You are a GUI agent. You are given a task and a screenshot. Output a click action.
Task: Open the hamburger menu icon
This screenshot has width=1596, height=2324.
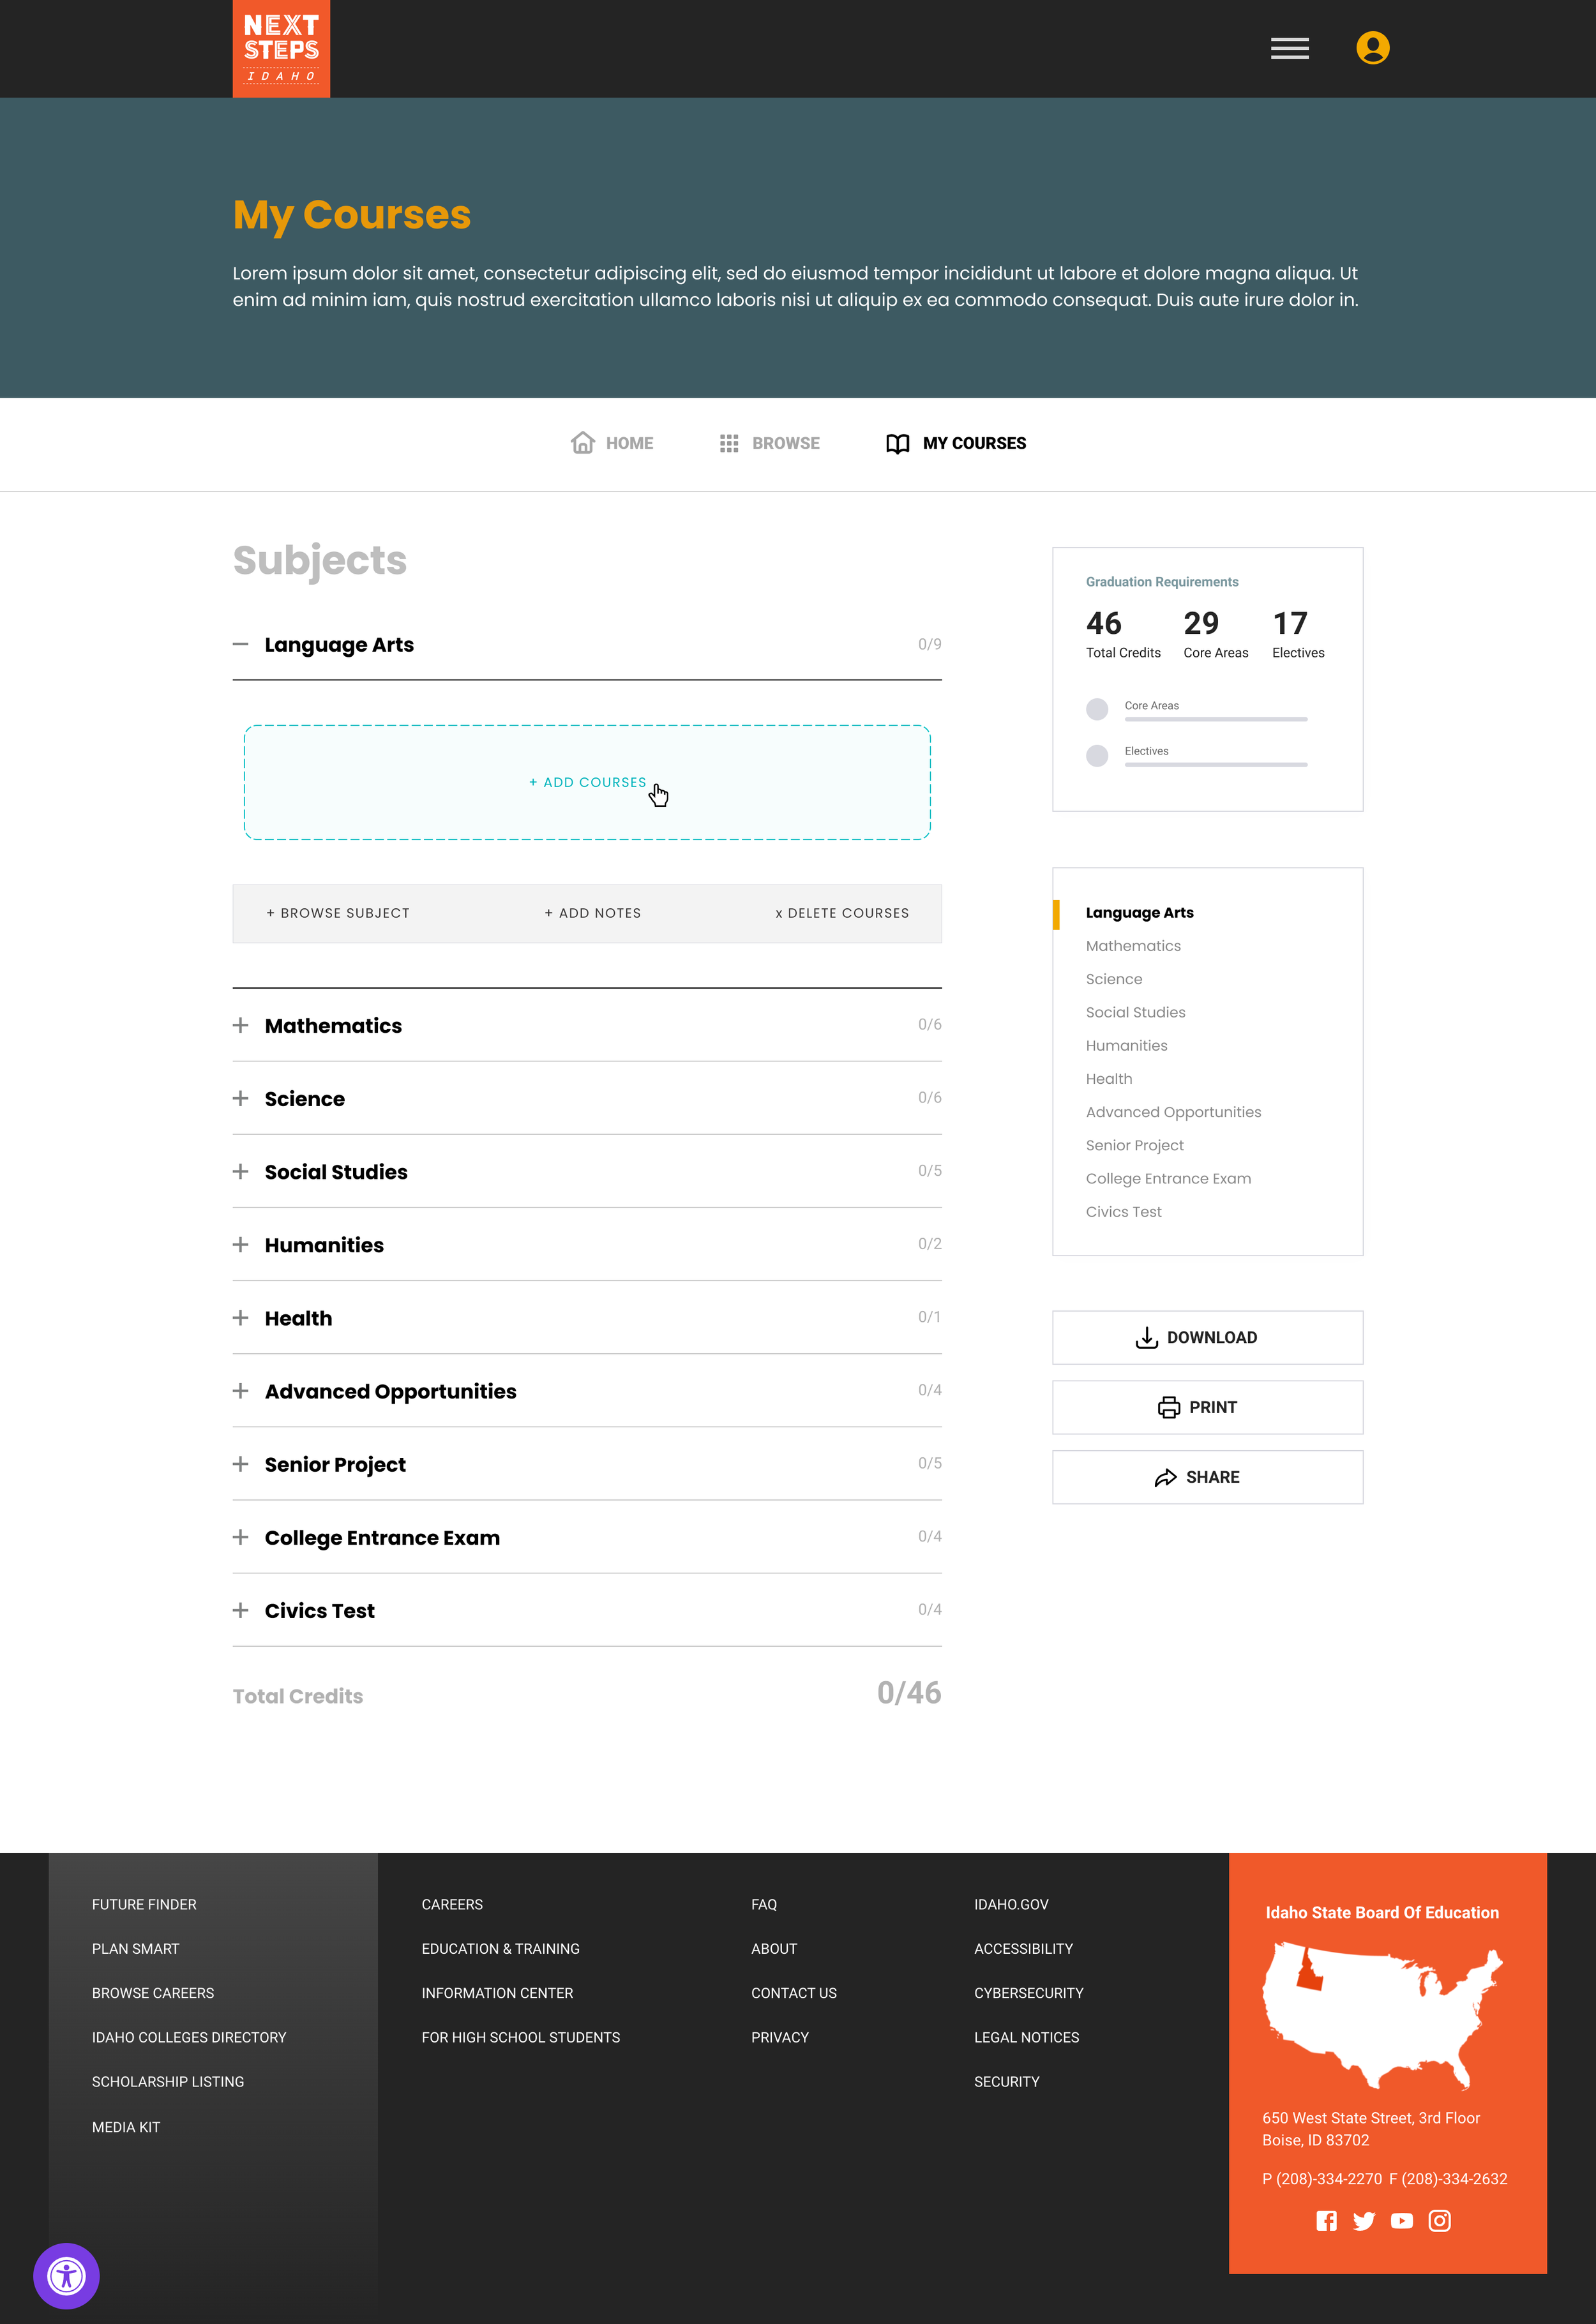(x=1289, y=48)
